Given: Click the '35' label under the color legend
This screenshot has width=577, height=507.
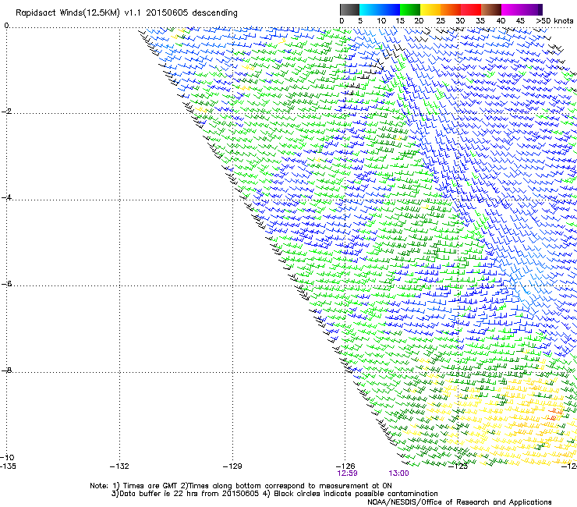Looking at the screenshot, I should (480, 21).
